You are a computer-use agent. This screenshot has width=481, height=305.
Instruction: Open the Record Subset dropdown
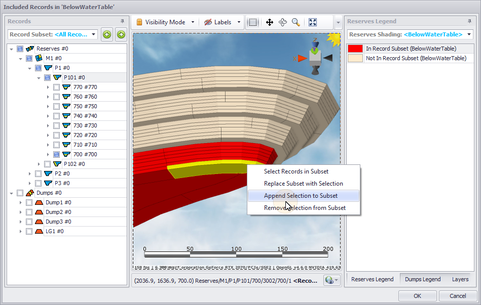[x=53, y=34]
